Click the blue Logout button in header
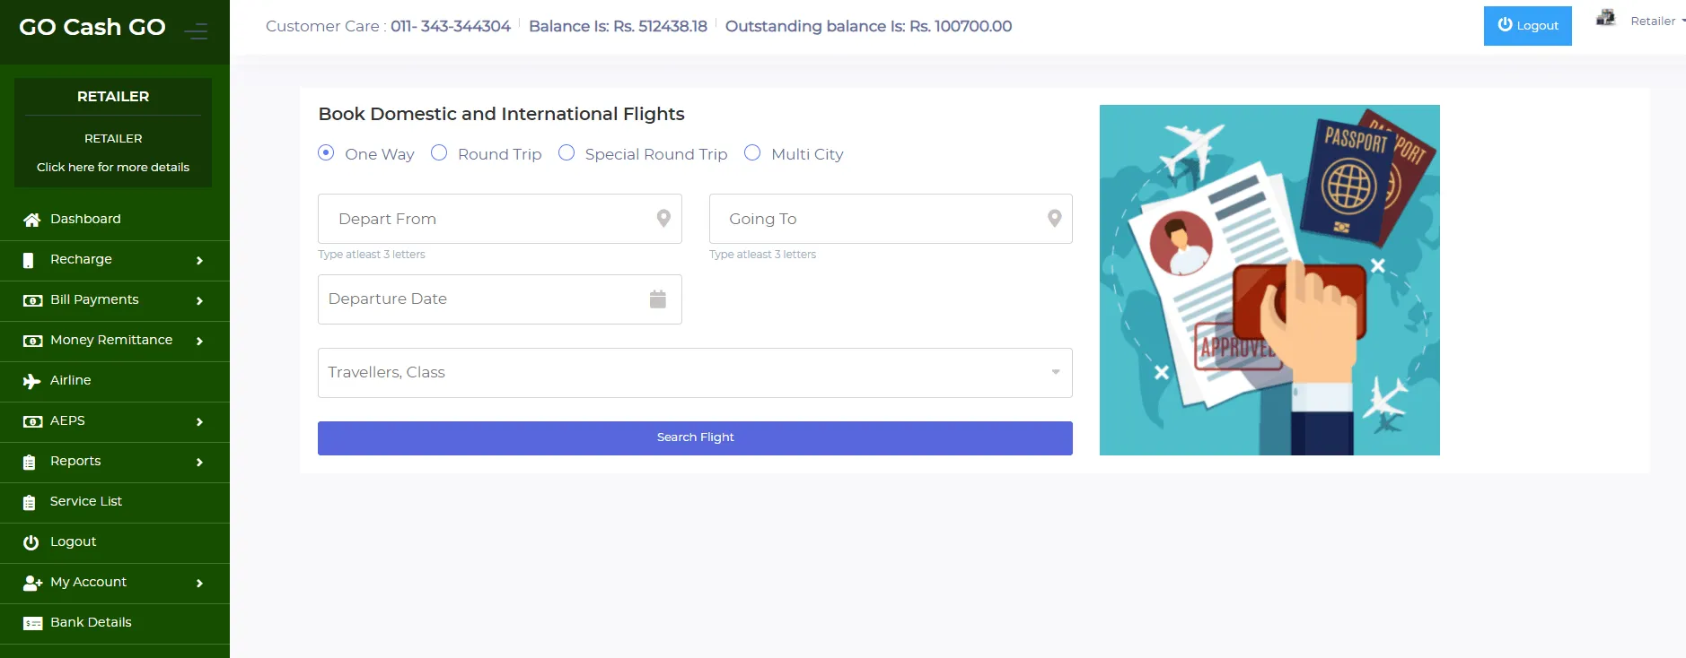Screen dimensions: 1686x658 pyautogui.click(x=1527, y=26)
